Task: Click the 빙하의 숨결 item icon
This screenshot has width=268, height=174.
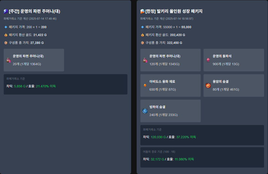Action: tap(145, 111)
